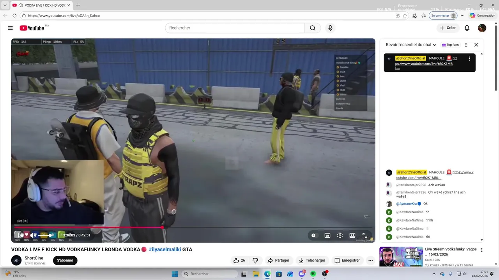Open Spotify from taskbar
The image size is (499, 280).
(313, 274)
